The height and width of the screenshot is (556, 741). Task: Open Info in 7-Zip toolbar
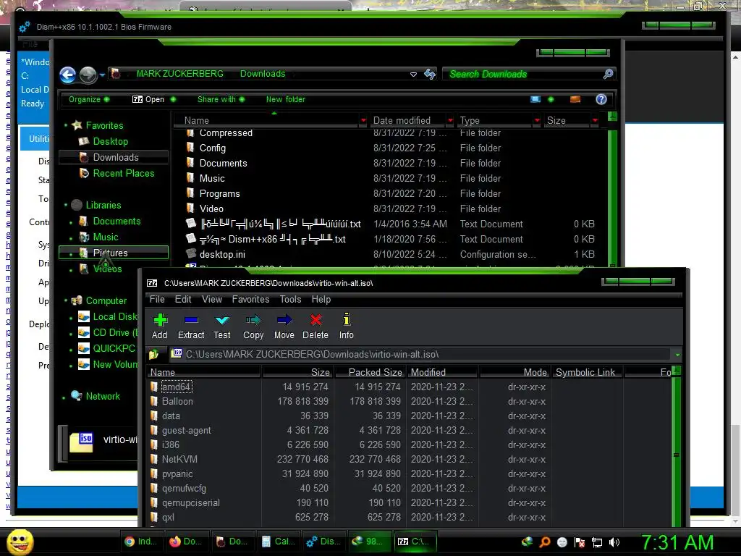tap(347, 326)
